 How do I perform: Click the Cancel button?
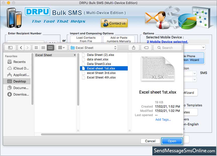coord(150,141)
